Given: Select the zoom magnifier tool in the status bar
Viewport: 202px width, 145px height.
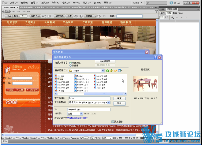Looking at the screenshot, I should [x=99, y=138].
